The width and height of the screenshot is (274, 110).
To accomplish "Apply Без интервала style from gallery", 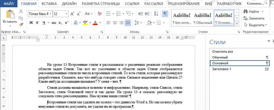I will pos(182,18).
